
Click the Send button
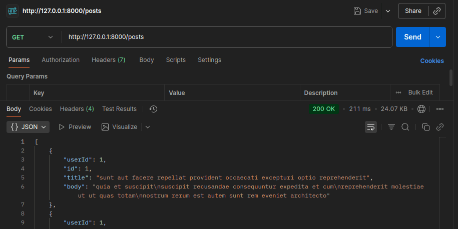click(412, 37)
